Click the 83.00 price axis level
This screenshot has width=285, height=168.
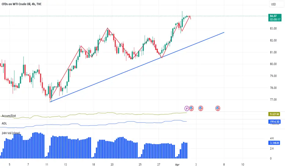click(273, 28)
